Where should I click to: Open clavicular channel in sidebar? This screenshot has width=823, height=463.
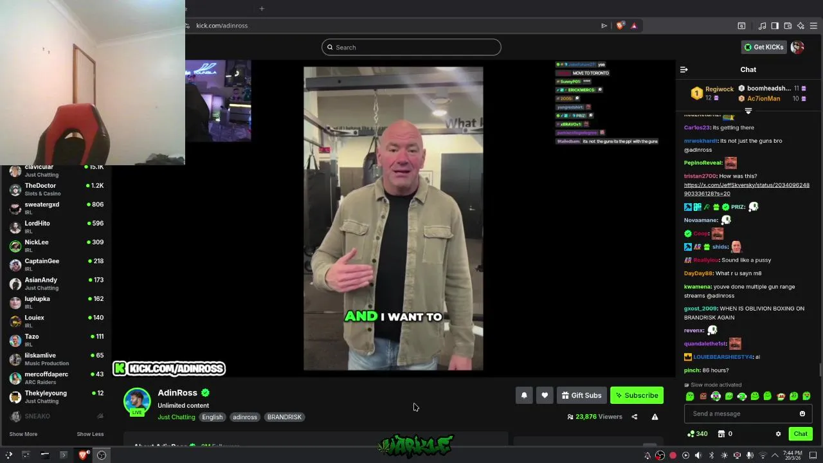57,170
